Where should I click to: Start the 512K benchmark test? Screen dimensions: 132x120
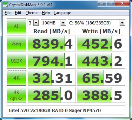click(16, 61)
